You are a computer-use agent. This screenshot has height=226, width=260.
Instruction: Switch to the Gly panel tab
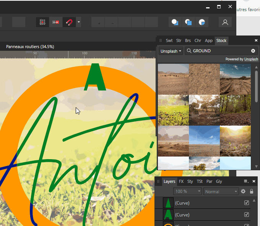[x=219, y=181]
